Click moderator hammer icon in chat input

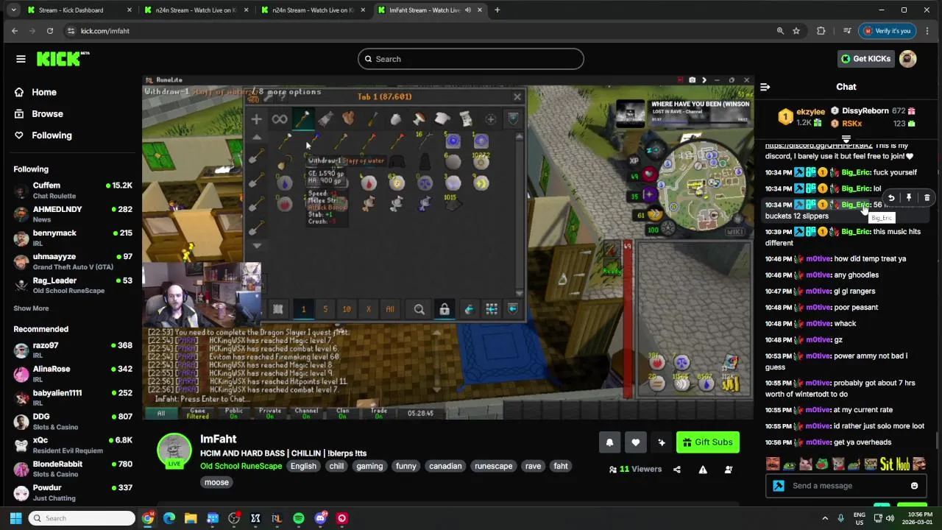pos(779,486)
